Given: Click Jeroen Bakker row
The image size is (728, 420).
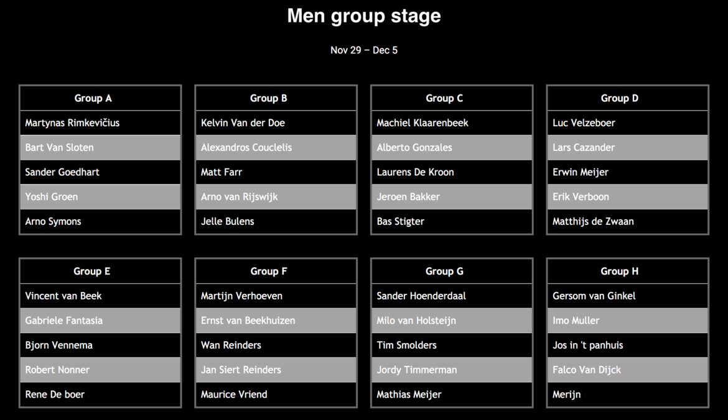Looking at the screenshot, I should point(408,197).
